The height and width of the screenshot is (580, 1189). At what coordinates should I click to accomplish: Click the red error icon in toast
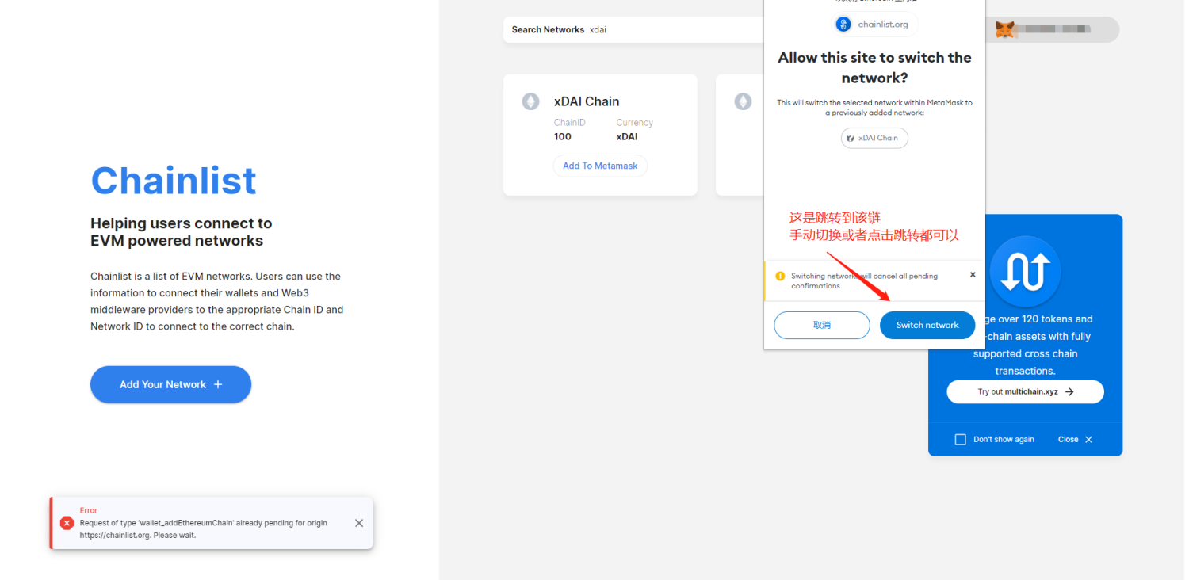click(67, 523)
